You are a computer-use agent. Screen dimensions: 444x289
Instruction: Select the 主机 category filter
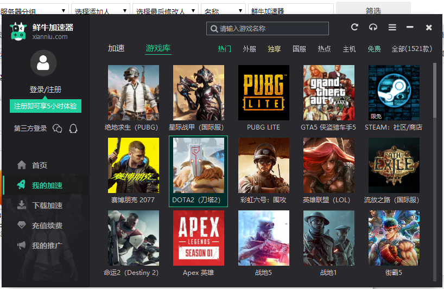coord(349,49)
